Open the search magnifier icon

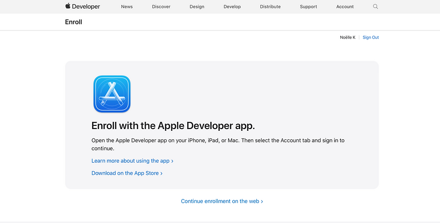[375, 6]
